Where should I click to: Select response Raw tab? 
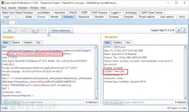107,42
